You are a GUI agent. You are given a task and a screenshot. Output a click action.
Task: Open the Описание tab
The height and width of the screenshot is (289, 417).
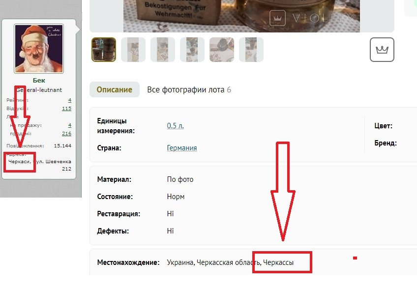(115, 89)
